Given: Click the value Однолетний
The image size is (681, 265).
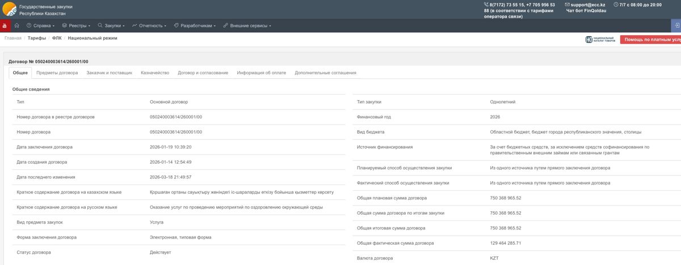Looking at the screenshot, I should [503, 102].
